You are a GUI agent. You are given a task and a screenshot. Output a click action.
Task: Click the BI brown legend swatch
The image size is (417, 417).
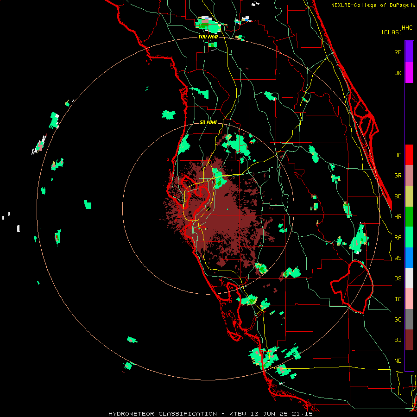[x=409, y=340]
